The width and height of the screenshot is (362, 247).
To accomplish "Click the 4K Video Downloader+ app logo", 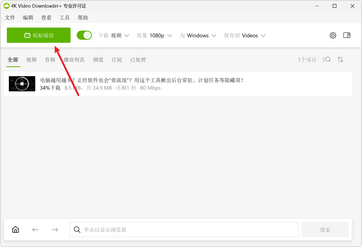I will (x=6, y=6).
